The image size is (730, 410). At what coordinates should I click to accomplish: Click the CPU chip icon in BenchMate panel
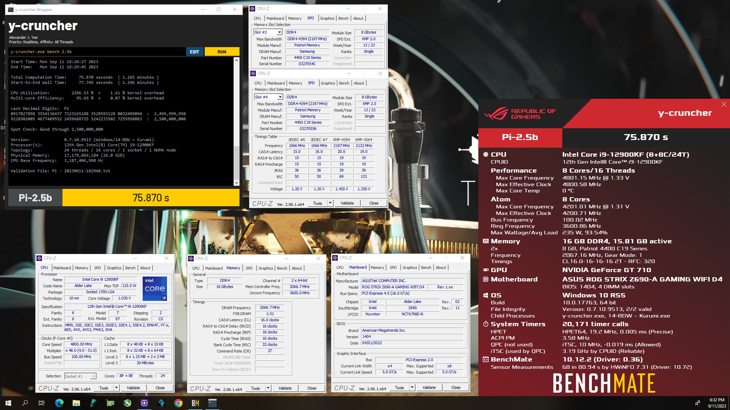tap(486, 154)
